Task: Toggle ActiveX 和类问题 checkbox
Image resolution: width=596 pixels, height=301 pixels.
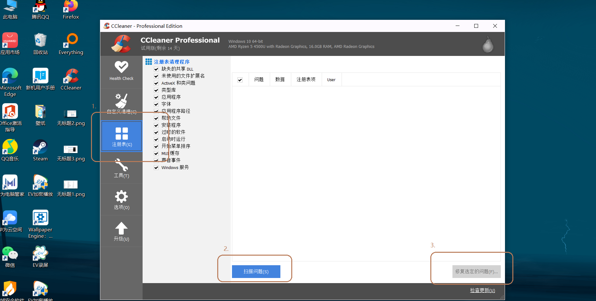Action: click(x=156, y=83)
